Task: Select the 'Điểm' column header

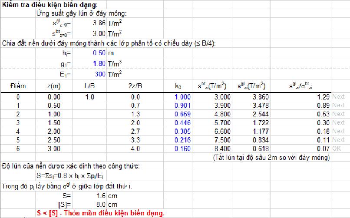Action: [x=18, y=86]
